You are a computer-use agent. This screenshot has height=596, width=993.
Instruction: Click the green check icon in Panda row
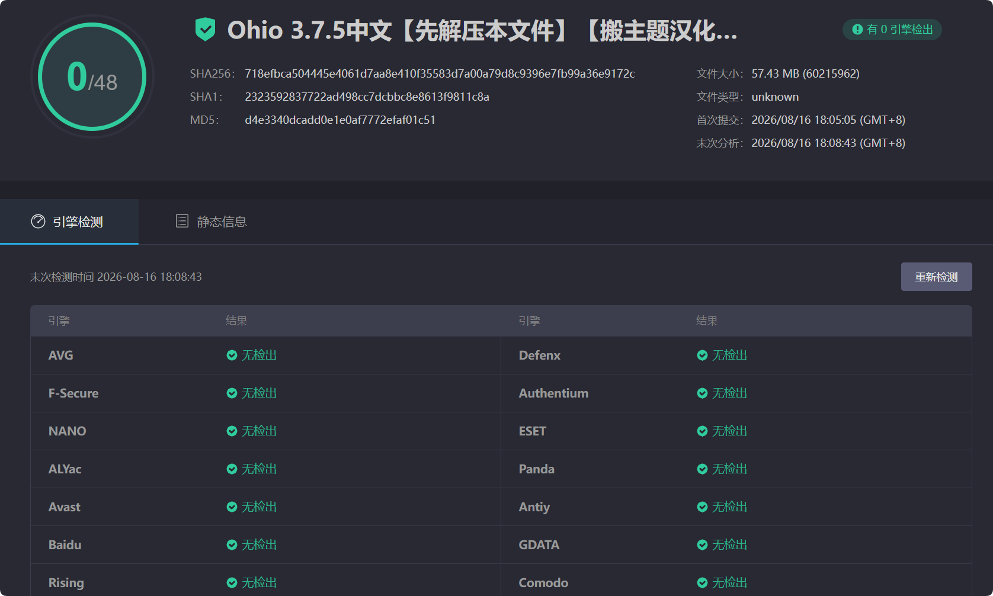tap(702, 469)
